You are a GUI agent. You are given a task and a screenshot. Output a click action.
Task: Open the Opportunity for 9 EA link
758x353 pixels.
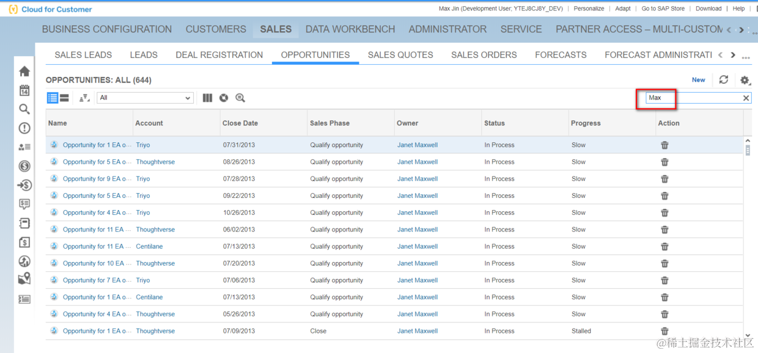coord(97,179)
